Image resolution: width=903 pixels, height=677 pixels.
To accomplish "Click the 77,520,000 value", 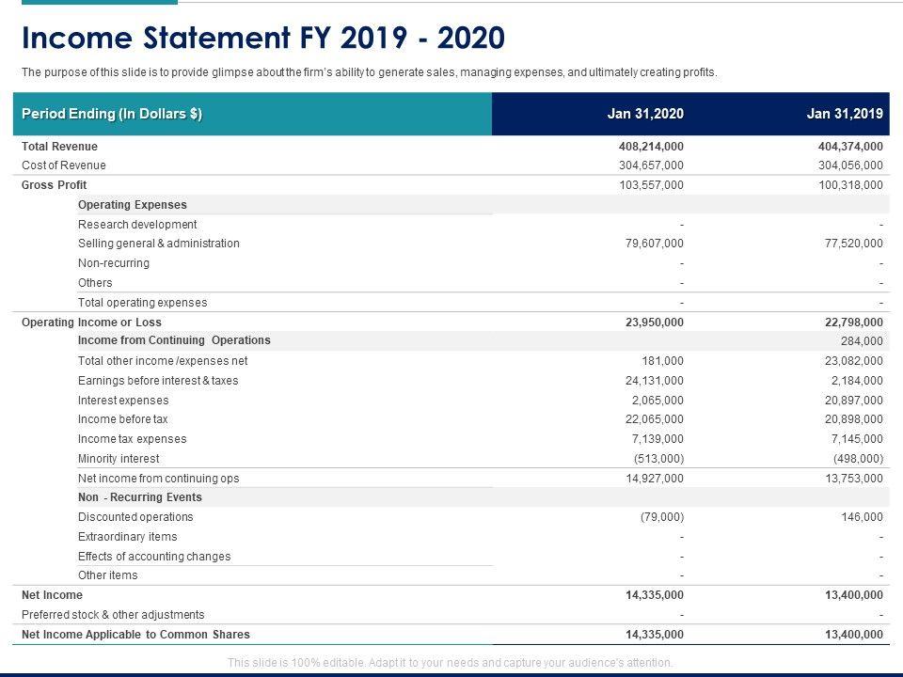I will click(853, 243).
